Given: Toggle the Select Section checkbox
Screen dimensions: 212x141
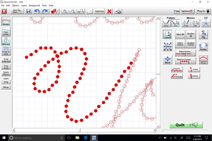Looking at the screenshot, I should [x=193, y=53].
